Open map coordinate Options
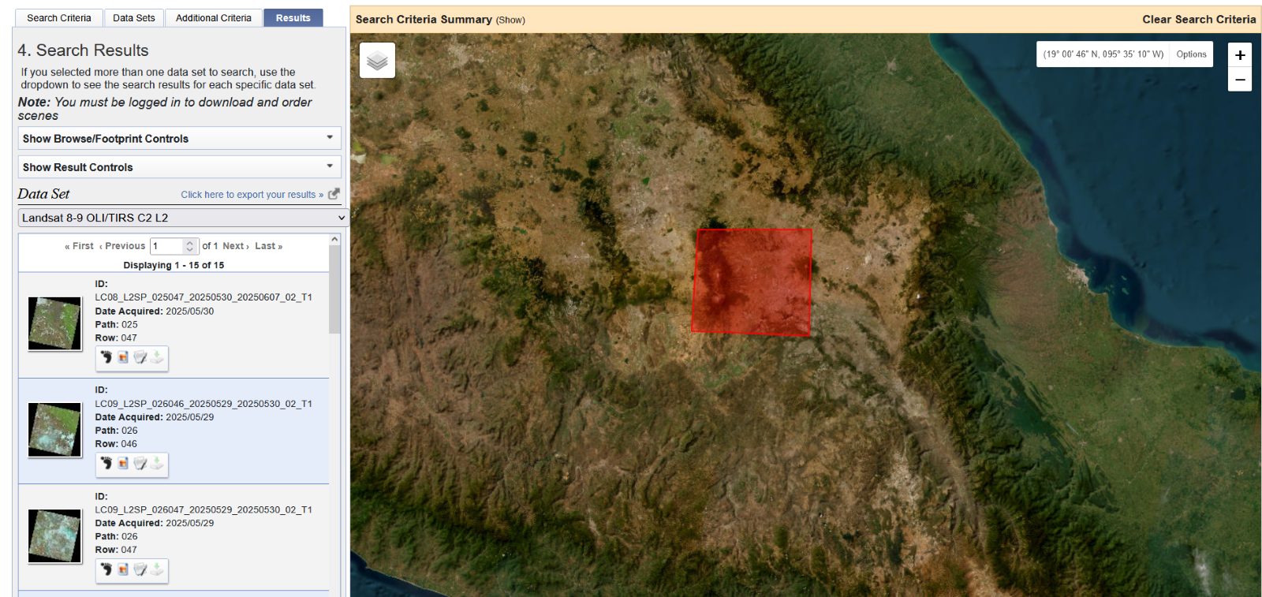Image resolution: width=1262 pixels, height=597 pixels. (x=1191, y=54)
